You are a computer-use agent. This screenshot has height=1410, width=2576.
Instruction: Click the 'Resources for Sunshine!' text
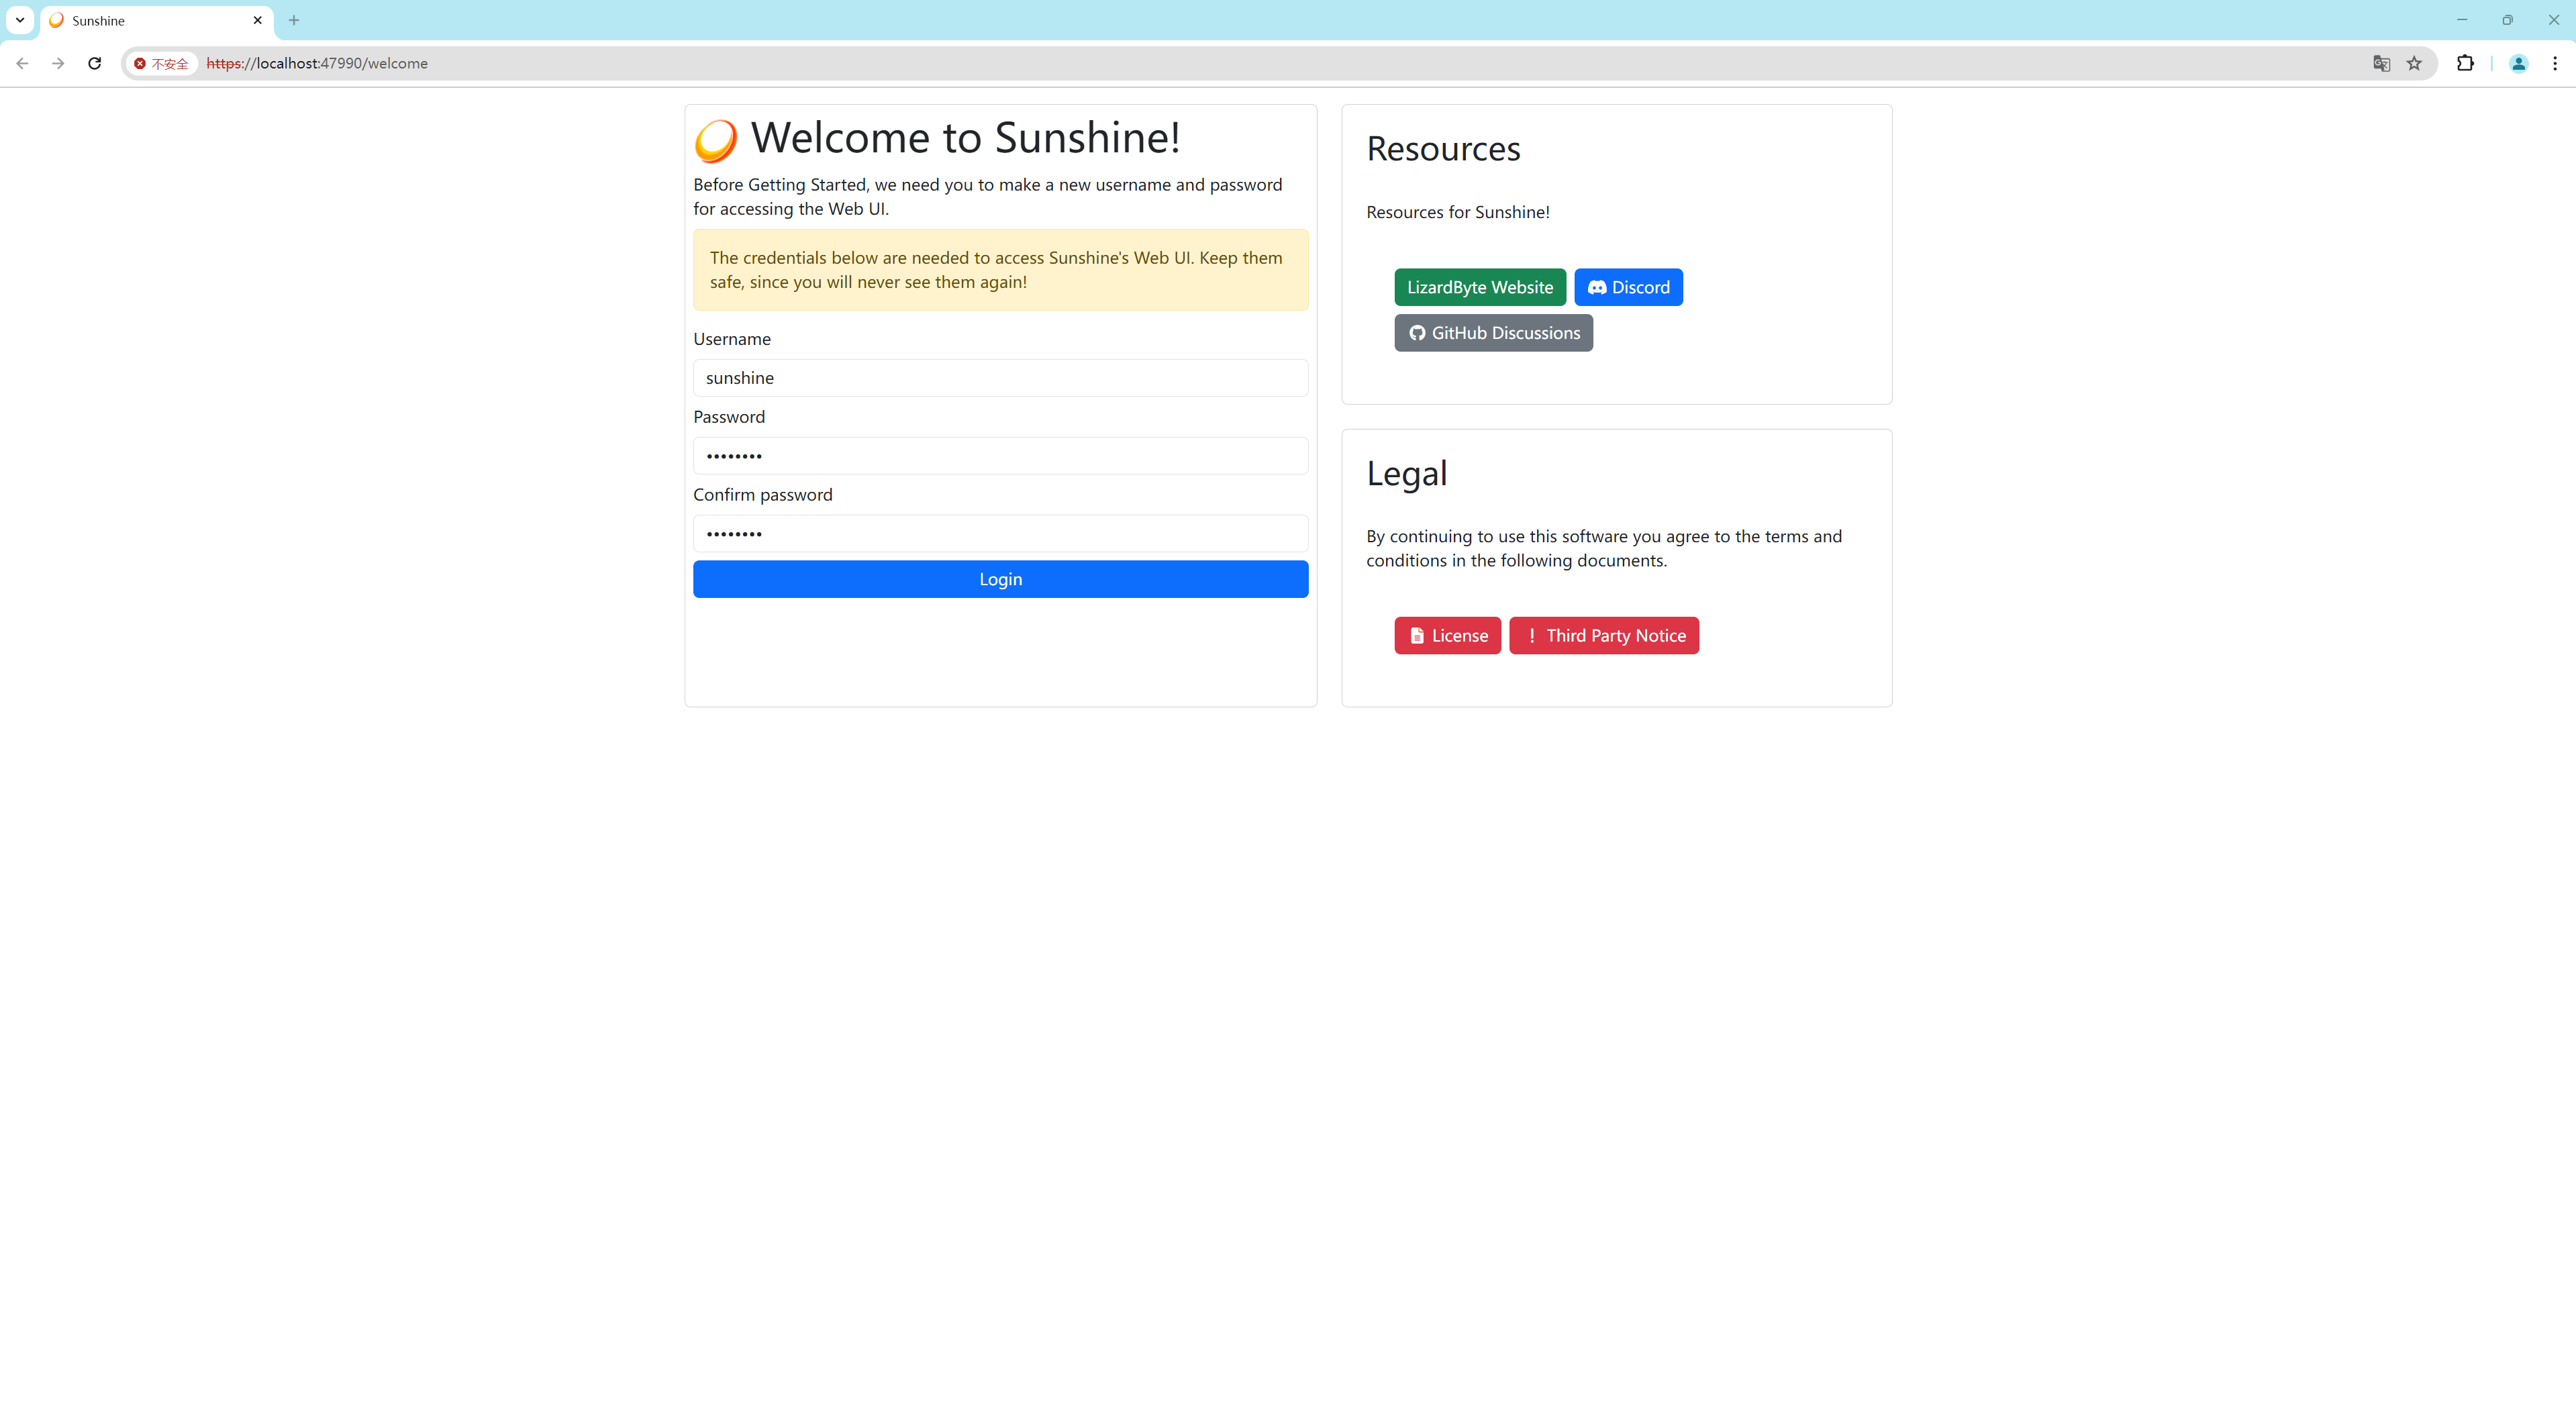[1458, 212]
